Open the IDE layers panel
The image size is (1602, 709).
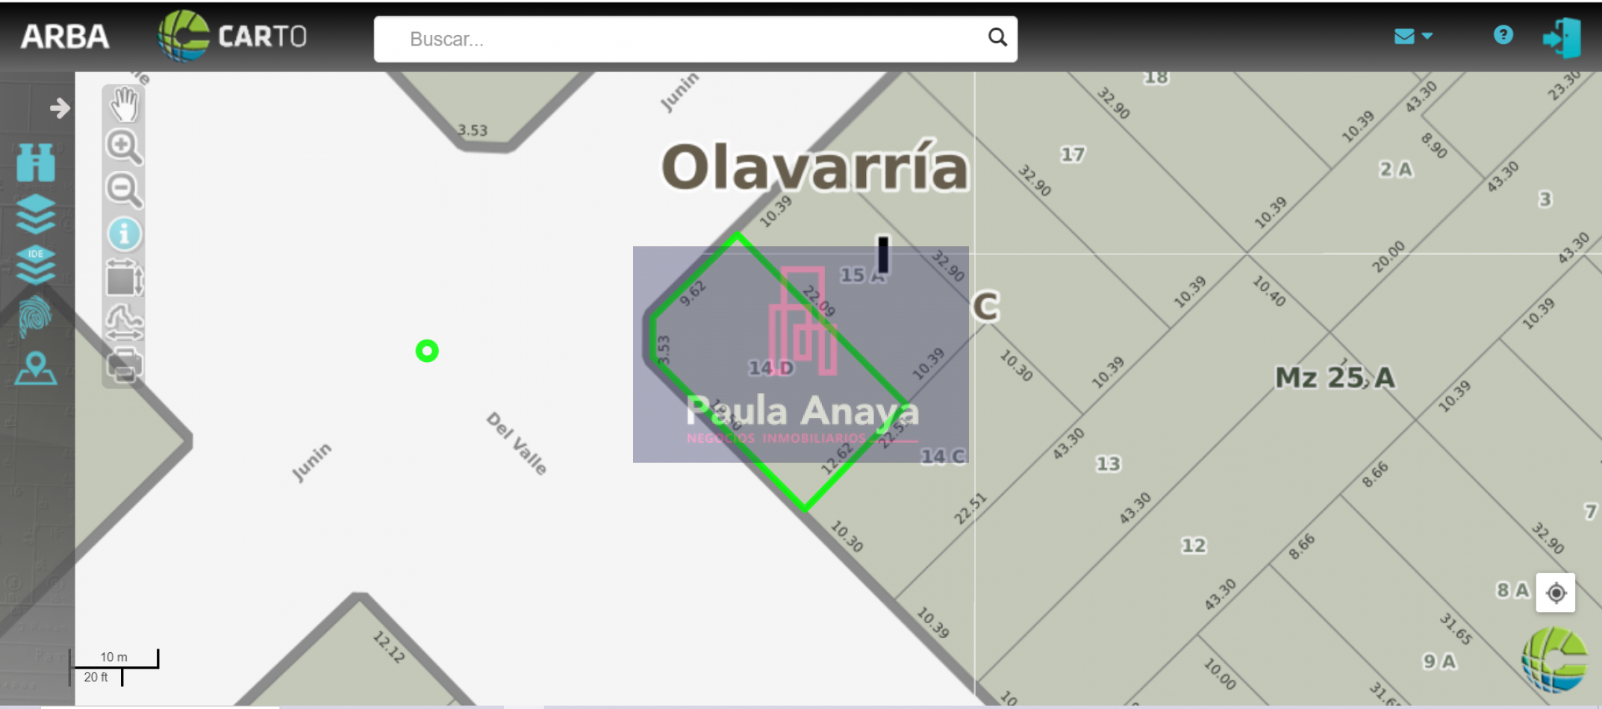coord(36,264)
